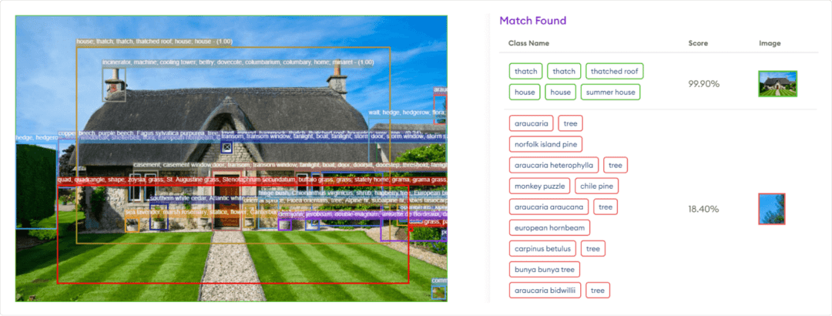The height and width of the screenshot is (316, 832).
Task: Select the 'norfolk island pine' tag
Action: pos(545,144)
